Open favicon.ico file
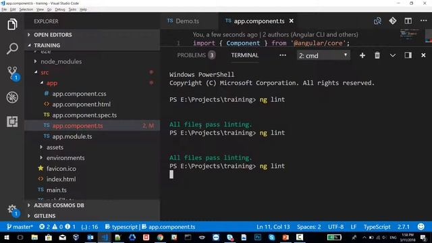Viewport: 432px width, 243px height. point(92,169)
